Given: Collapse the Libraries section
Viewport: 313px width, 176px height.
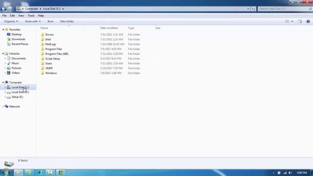Looking at the screenshot, I should (3, 54).
